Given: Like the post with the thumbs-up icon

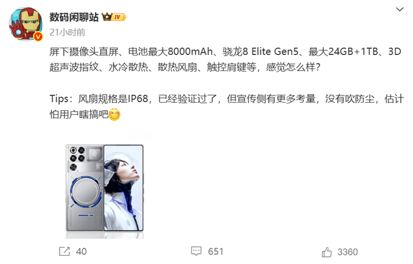Looking at the screenshot, I should click(x=327, y=252).
